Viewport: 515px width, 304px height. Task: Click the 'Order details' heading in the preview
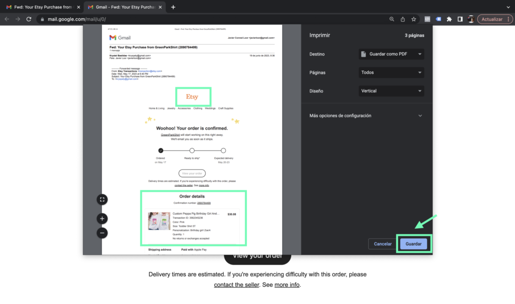click(192, 196)
